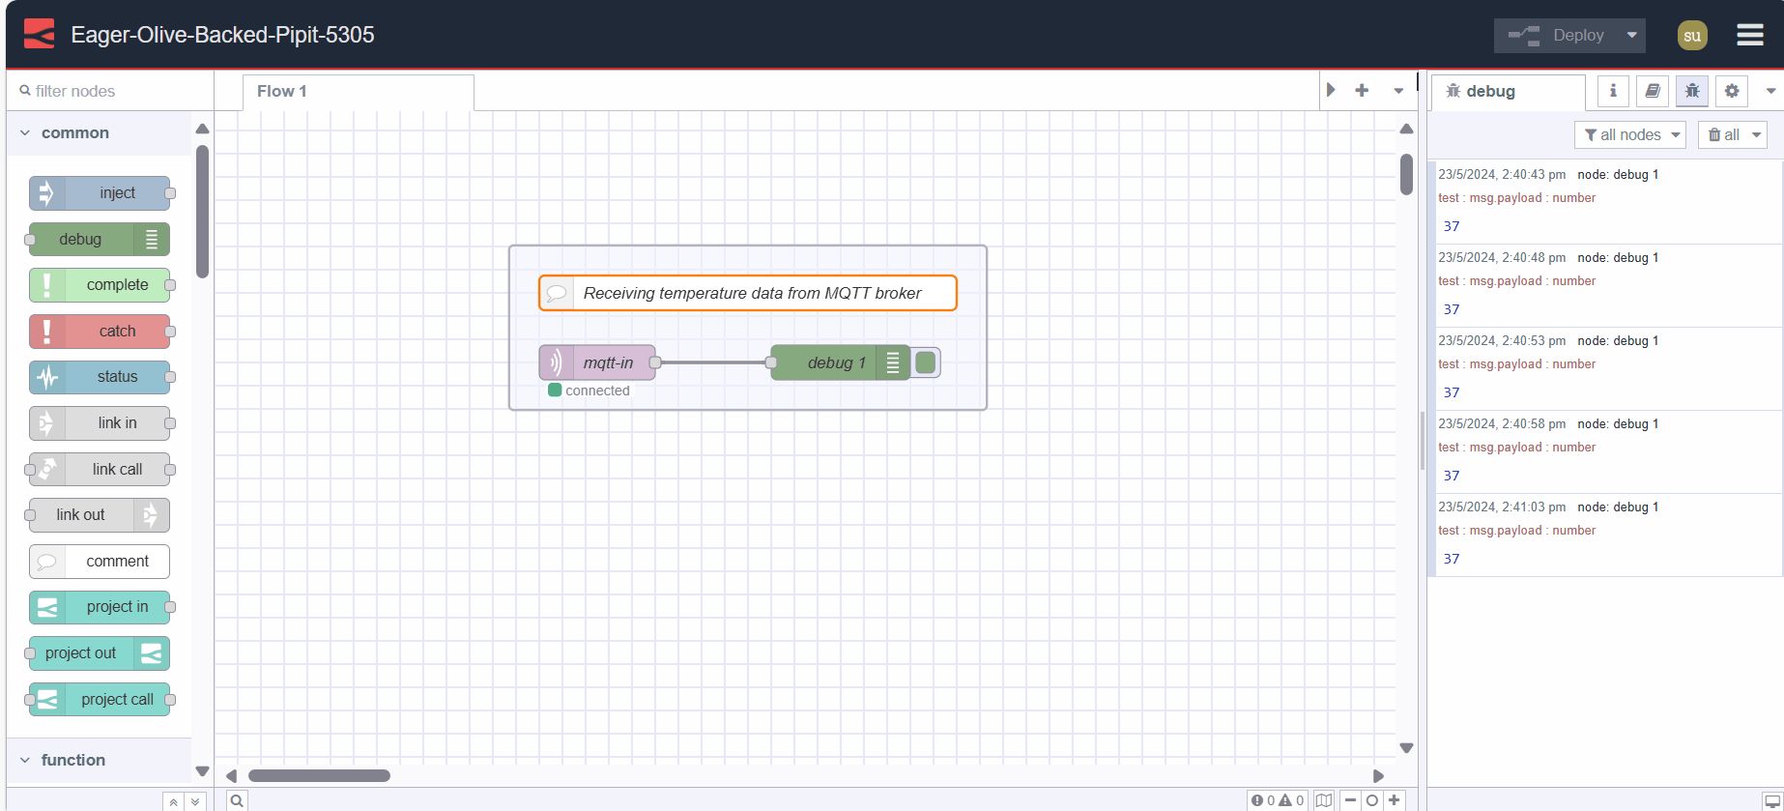1784x811 pixels.
Task: Select the debug 1 node on canvas
Action: click(x=841, y=362)
